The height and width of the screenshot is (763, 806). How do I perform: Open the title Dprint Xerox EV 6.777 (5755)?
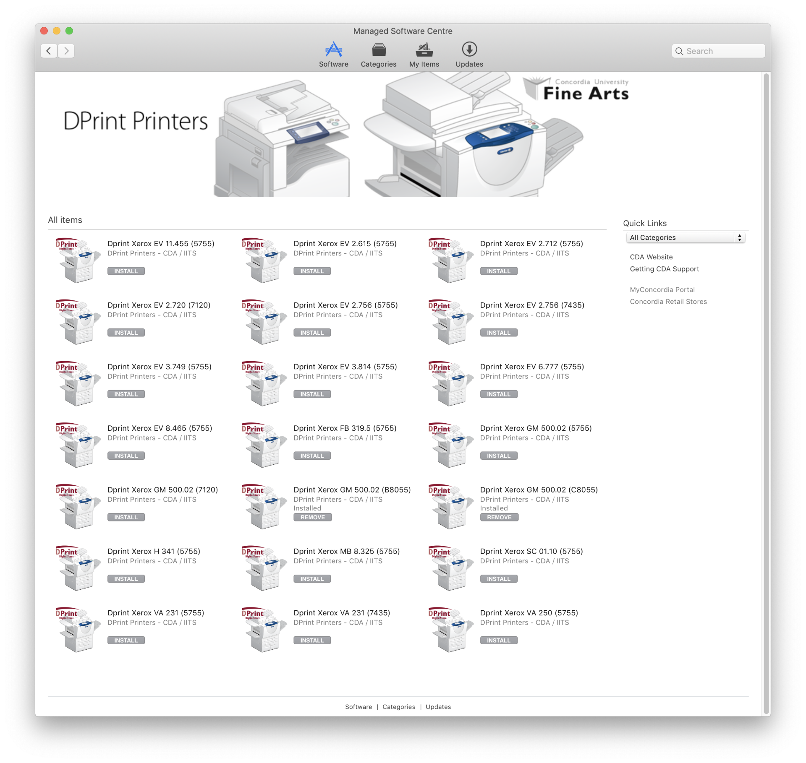[532, 367]
